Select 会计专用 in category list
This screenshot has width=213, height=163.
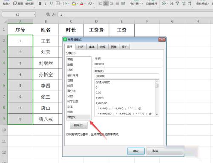pyautogui.click(x=78, y=75)
